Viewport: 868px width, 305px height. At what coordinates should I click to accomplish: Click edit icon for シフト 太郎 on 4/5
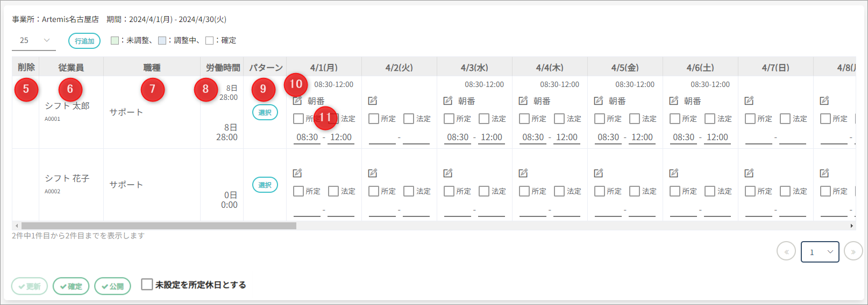pos(599,101)
